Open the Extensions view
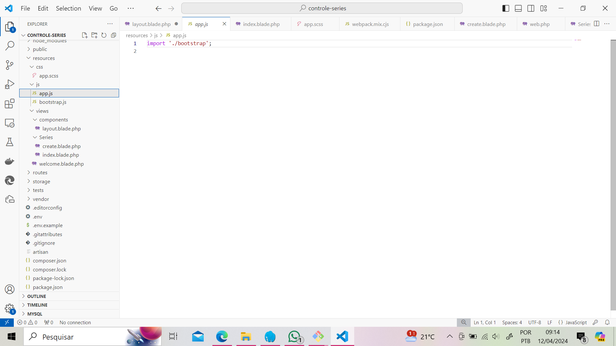Screen dimensions: 616x346 pos(10,103)
